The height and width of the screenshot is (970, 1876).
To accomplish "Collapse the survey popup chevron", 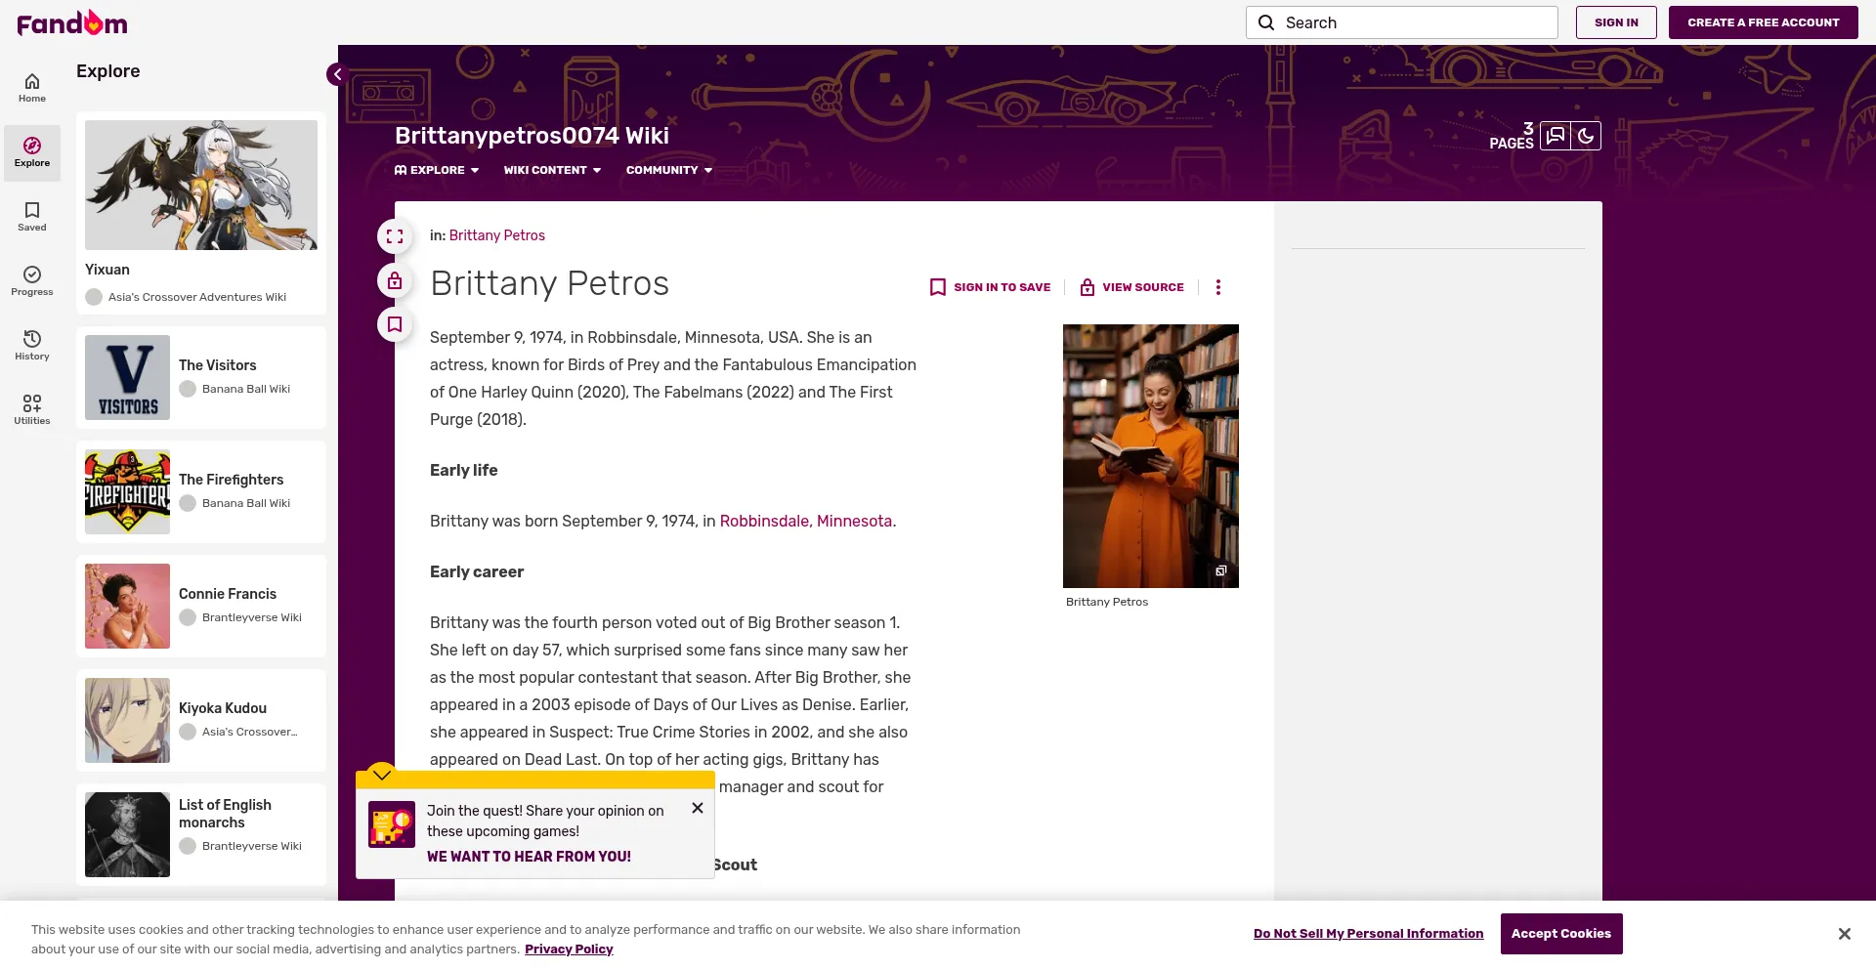I will [382, 775].
